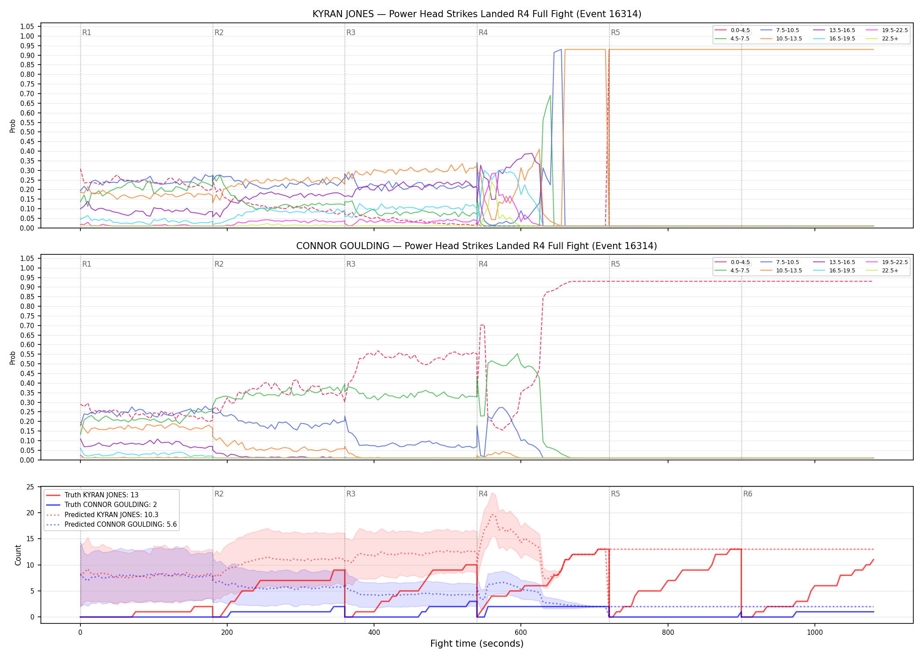Click the magenta 19.5-22.5 line swatch in Kyran Jones legend

pyautogui.click(x=872, y=30)
